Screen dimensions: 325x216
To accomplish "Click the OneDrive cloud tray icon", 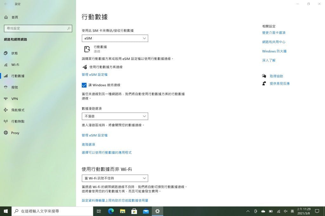I will pos(263,211).
